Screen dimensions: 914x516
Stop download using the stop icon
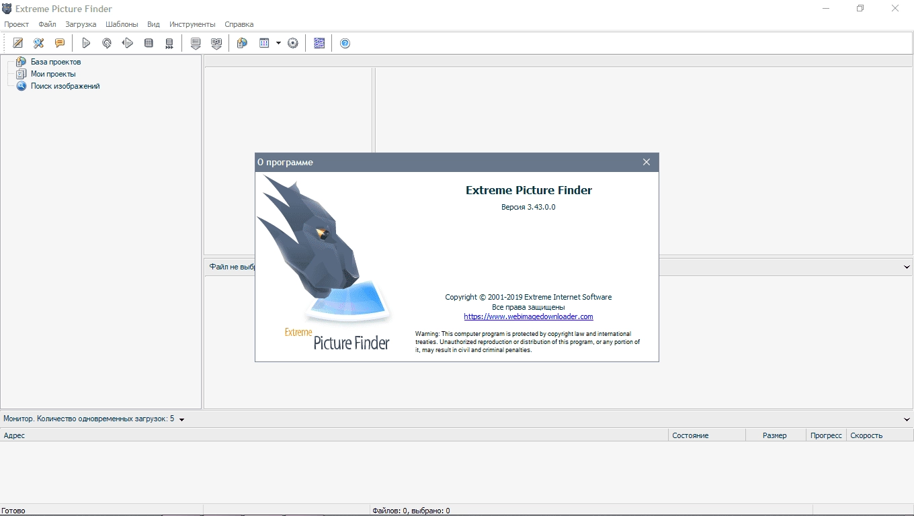click(x=149, y=43)
